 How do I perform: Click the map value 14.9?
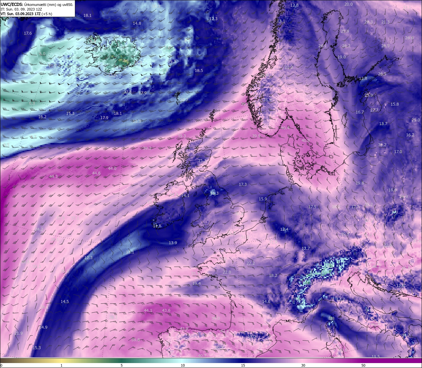click(43, 327)
